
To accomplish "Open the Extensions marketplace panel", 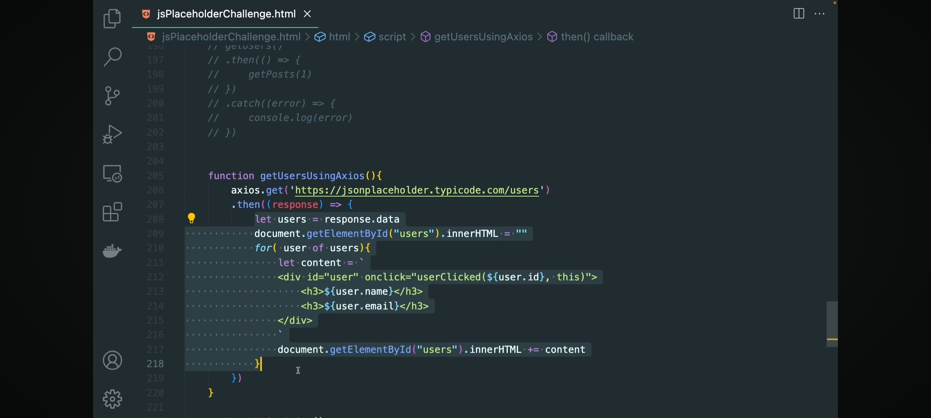I will [x=112, y=212].
